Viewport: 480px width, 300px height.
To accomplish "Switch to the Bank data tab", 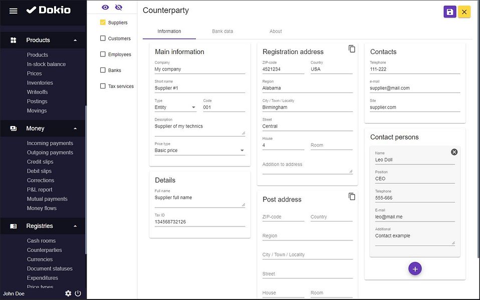I will (222, 31).
